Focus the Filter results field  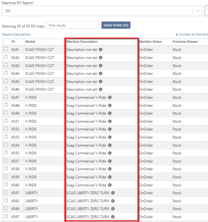click(x=73, y=25)
